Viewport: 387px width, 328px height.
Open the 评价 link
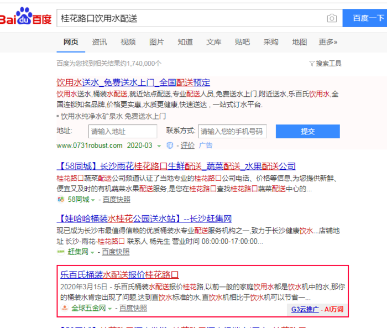click(187, 145)
